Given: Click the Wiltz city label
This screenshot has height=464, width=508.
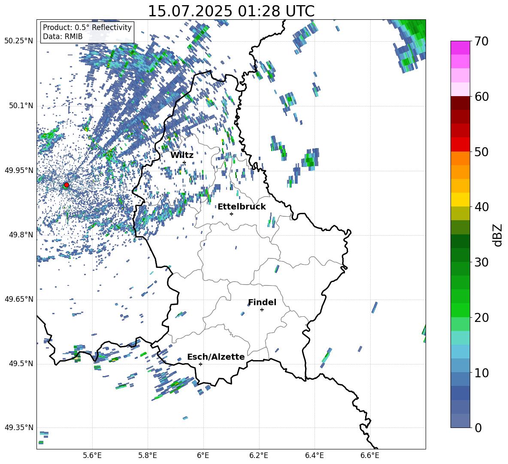Looking at the screenshot, I should [182, 155].
